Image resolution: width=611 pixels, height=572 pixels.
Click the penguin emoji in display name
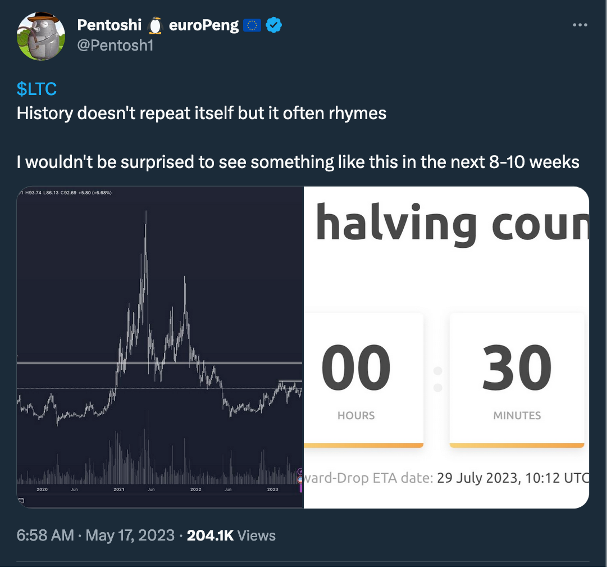pos(155,25)
